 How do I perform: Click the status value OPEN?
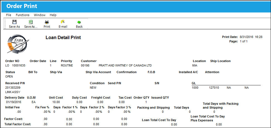(9, 76)
